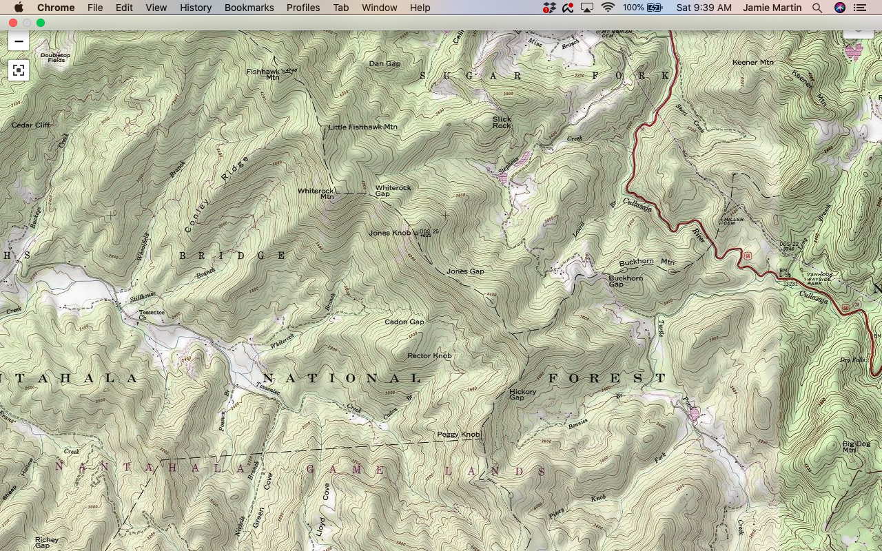Click the Whiterock Mtn label

[x=316, y=194]
